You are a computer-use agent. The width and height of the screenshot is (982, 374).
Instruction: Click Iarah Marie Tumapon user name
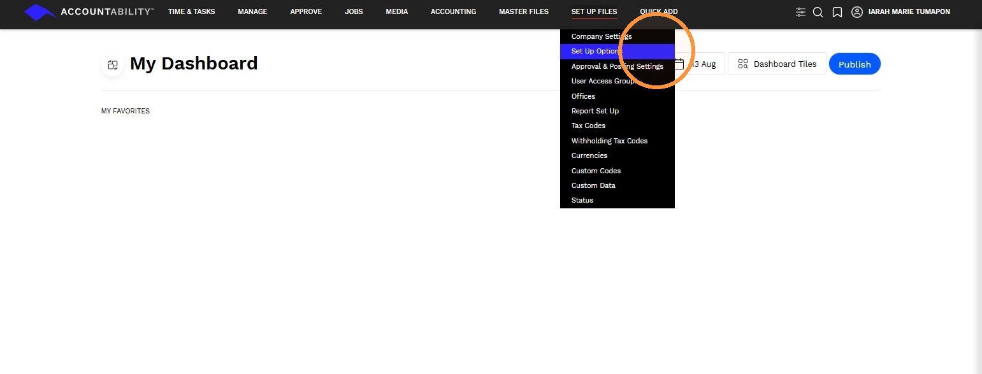click(909, 11)
